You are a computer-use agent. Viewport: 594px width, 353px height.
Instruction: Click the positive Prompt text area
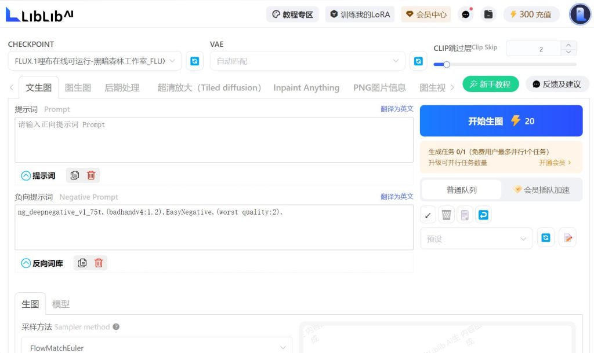(214, 140)
